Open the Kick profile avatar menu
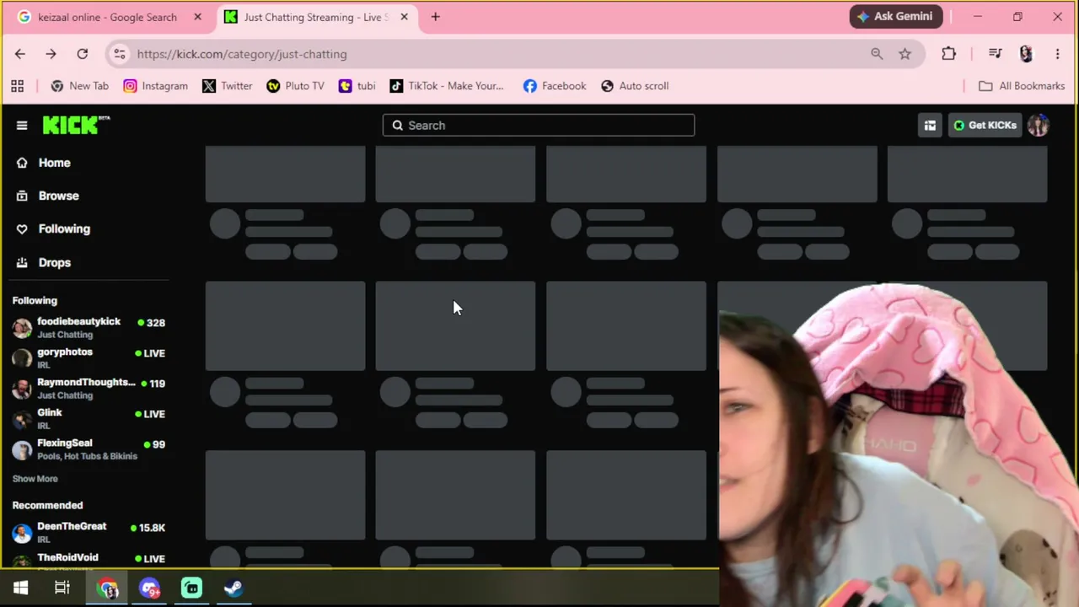1079x607 pixels. [1038, 126]
